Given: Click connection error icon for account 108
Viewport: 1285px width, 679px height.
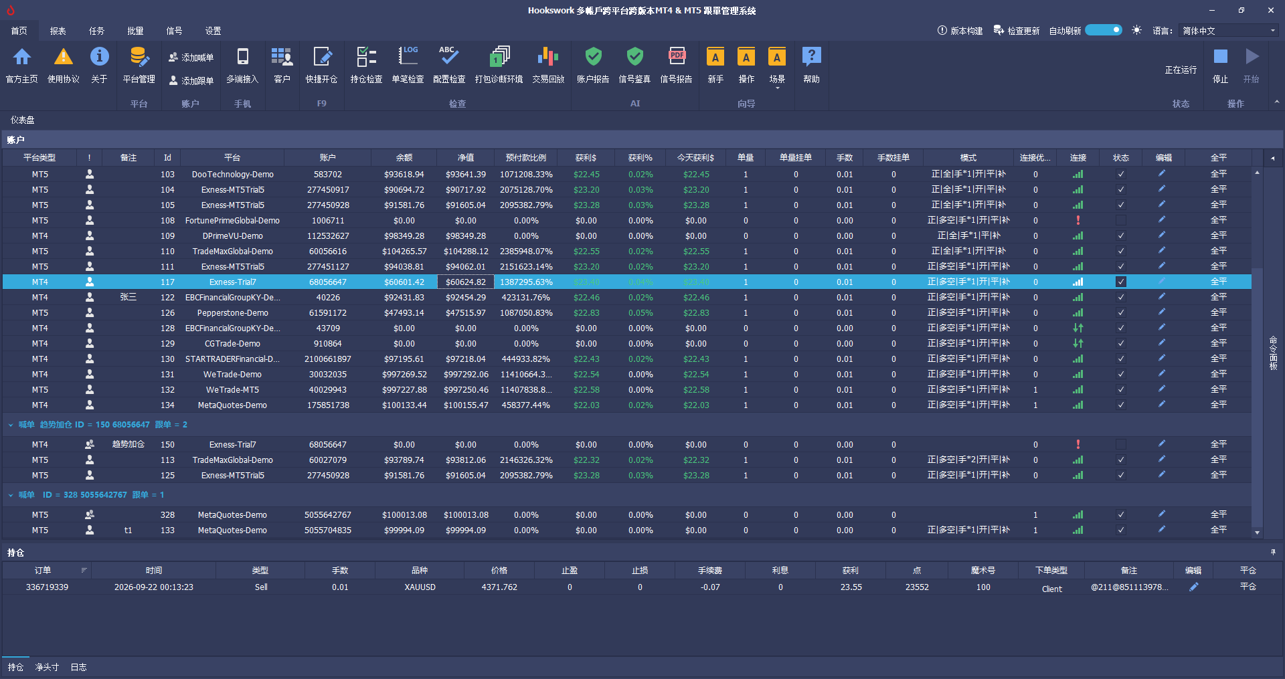Looking at the screenshot, I should point(1078,220).
